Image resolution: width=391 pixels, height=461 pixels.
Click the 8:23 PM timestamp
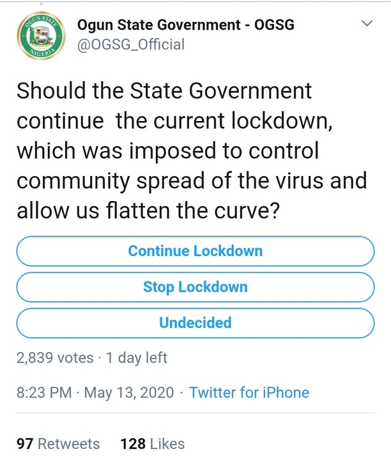point(44,392)
